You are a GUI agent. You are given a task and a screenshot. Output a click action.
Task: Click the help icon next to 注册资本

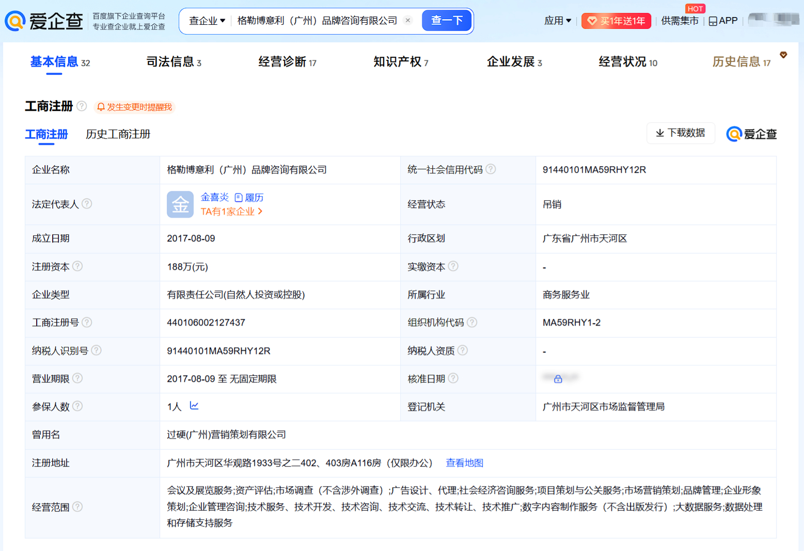[x=77, y=266]
